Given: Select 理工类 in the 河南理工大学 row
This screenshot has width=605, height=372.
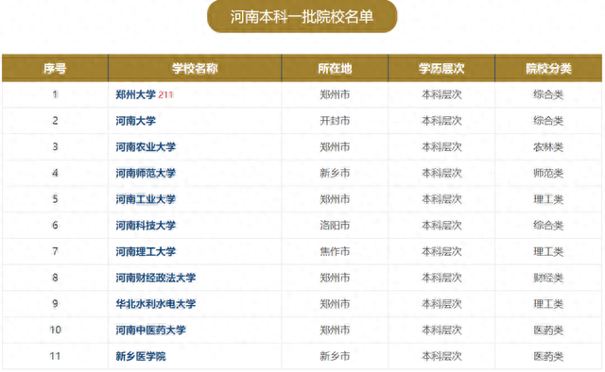Looking at the screenshot, I should pyautogui.click(x=548, y=251).
